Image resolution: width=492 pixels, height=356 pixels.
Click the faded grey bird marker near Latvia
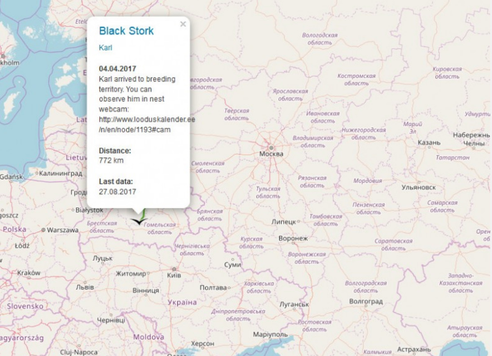(67, 131)
